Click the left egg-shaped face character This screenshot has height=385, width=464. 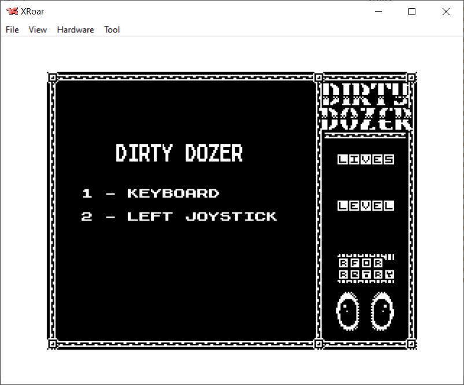coord(348,311)
